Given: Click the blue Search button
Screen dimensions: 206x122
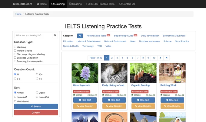Looking at the screenshot, I should coord(36,106).
